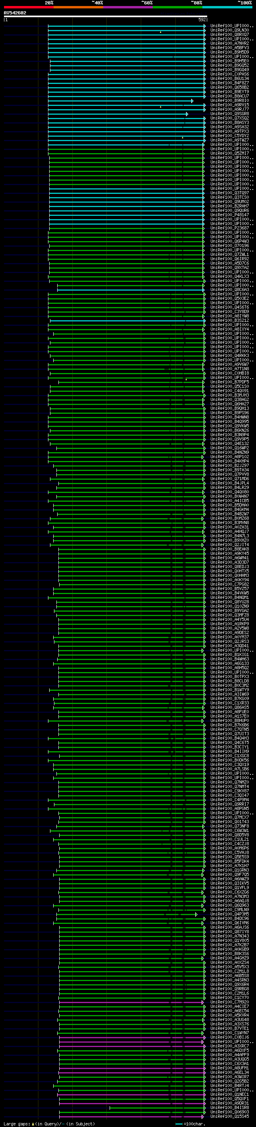256x1127 pixels.
Task: Select the UniRef100_B2J297 label
Action: click(230, 466)
